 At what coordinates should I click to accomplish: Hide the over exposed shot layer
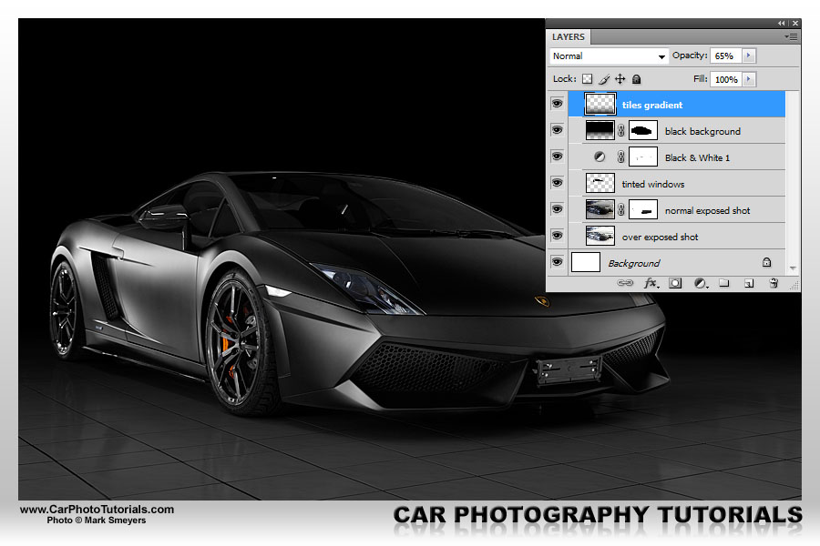tap(557, 235)
